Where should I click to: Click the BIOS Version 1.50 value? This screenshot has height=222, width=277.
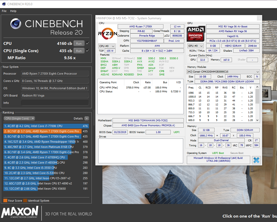(x=158, y=132)
